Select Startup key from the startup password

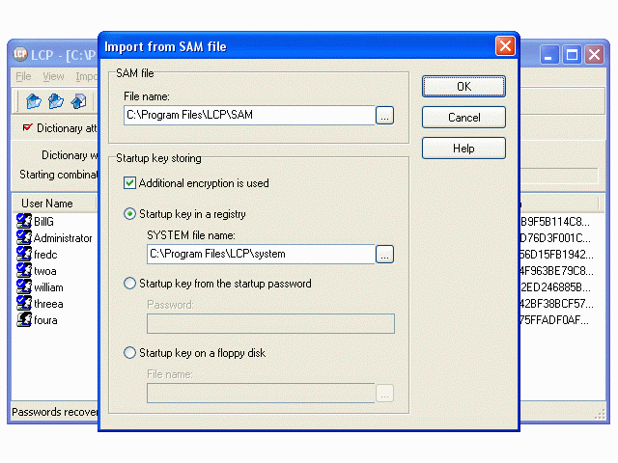(x=129, y=284)
